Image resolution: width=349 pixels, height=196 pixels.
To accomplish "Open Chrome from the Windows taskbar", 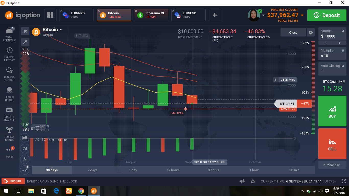I will tap(81, 191).
